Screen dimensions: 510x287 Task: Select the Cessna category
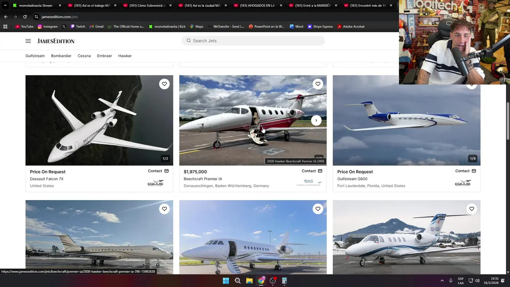coord(84,56)
